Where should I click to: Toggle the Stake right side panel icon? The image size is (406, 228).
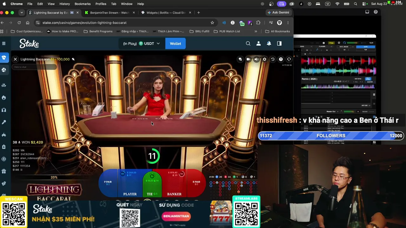point(279,43)
